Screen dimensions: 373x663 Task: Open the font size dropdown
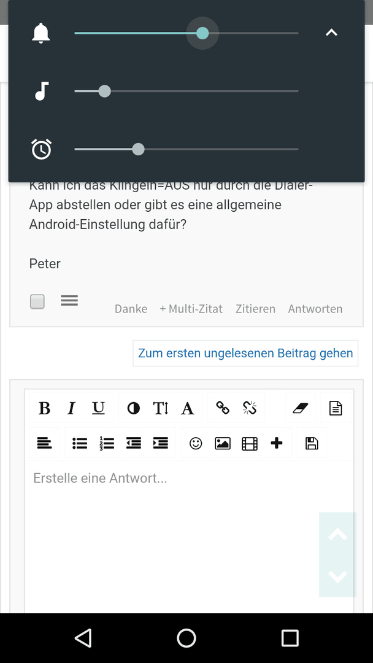pos(161,408)
